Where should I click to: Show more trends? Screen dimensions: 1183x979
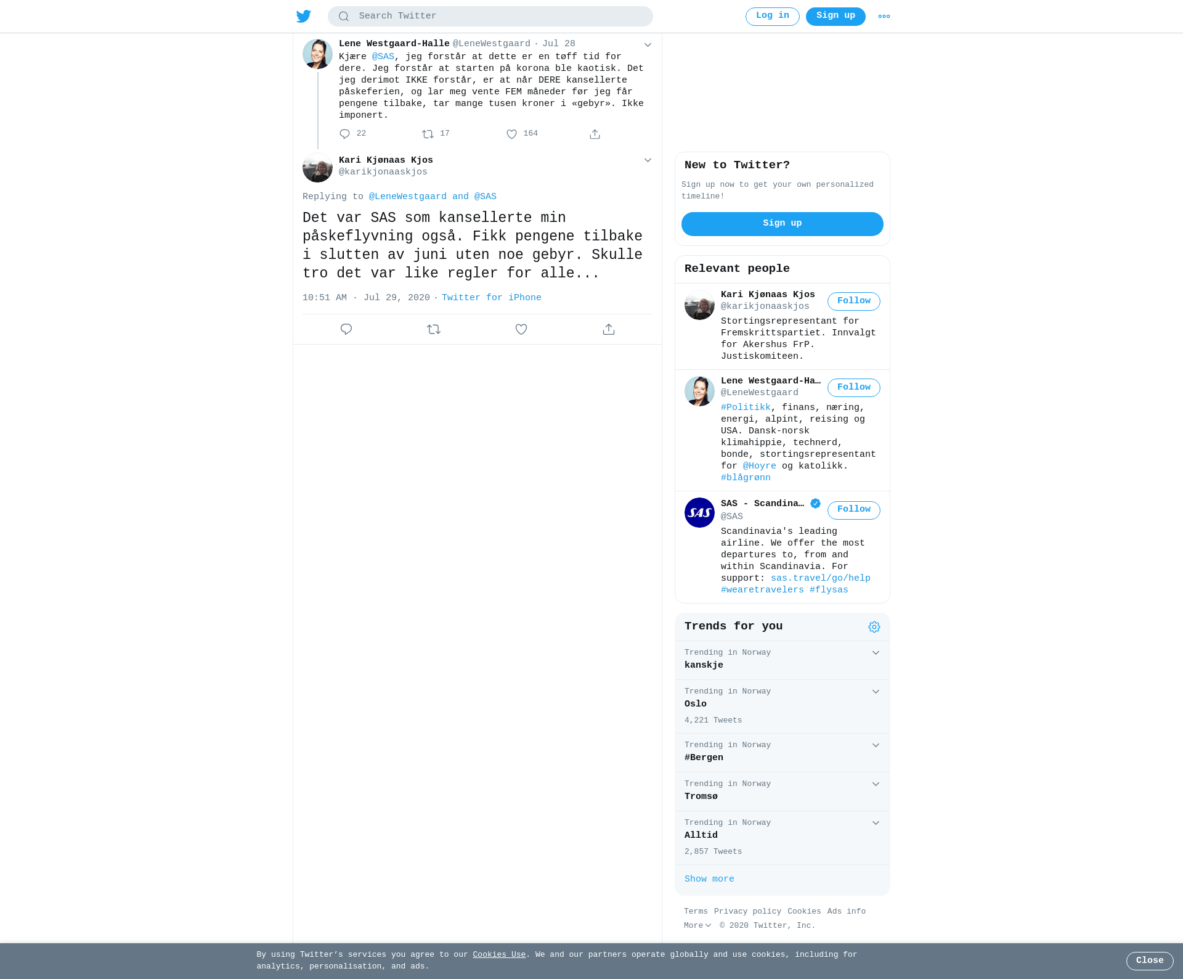tap(709, 879)
